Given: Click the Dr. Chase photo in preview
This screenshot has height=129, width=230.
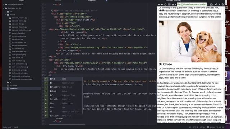Looking at the screenshot, I should 190,42.
